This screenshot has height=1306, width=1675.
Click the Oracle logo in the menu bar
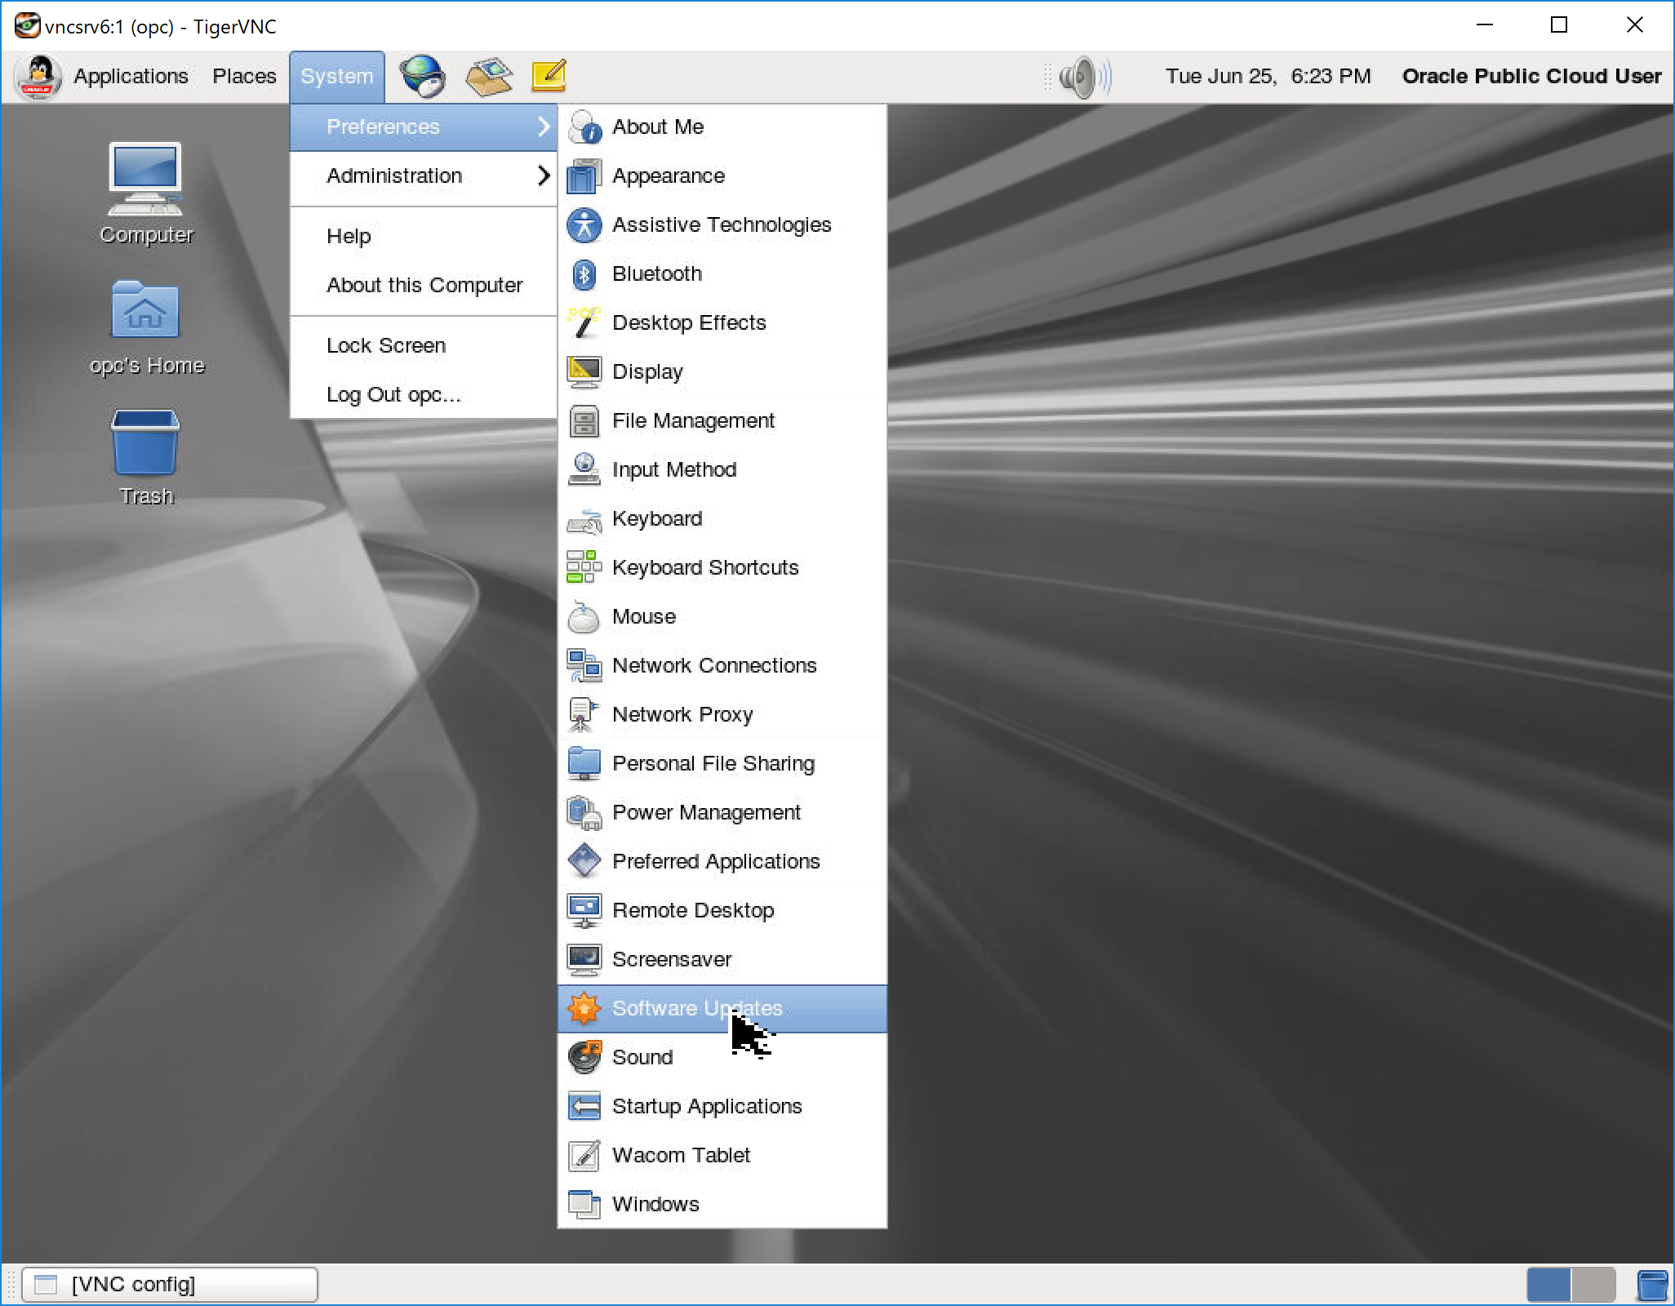(x=37, y=76)
